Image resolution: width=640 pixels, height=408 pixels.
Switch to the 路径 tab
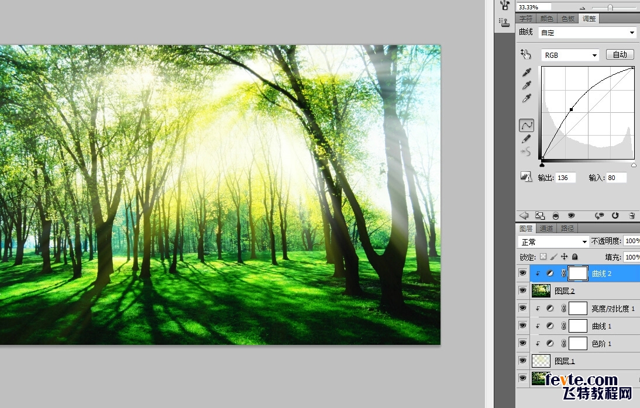pyautogui.click(x=568, y=229)
